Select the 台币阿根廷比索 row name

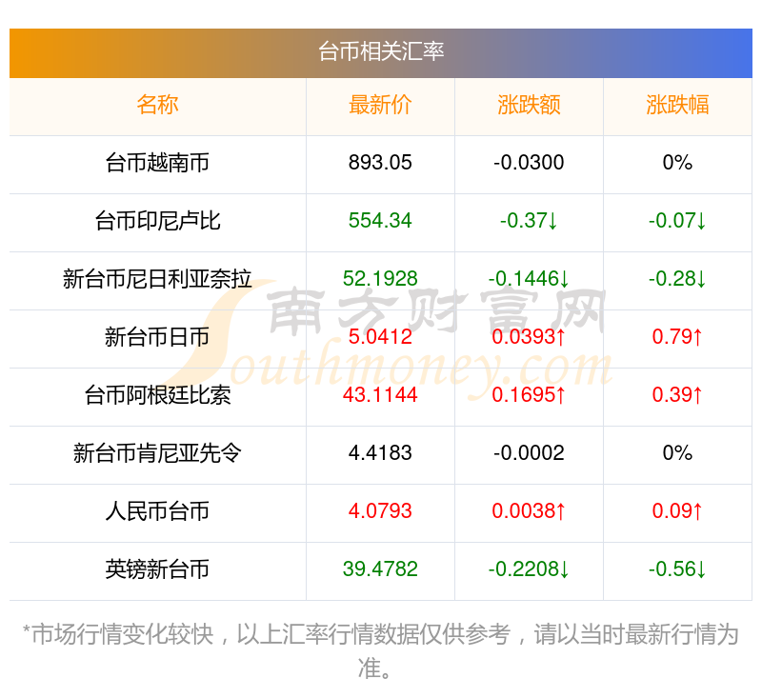[157, 395]
